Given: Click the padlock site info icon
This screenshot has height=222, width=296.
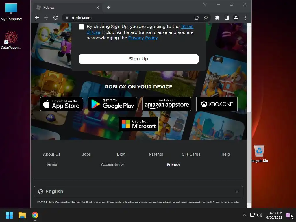Looking at the screenshot, I should (x=67, y=18).
